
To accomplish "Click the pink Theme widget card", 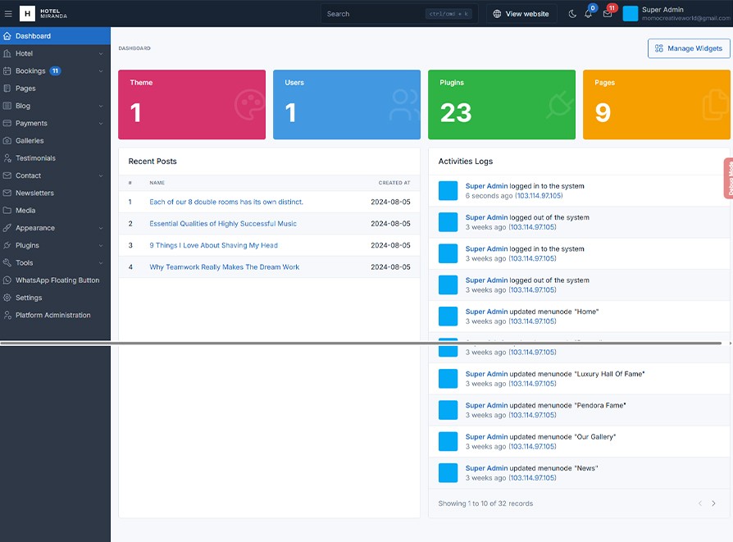I will (192, 105).
